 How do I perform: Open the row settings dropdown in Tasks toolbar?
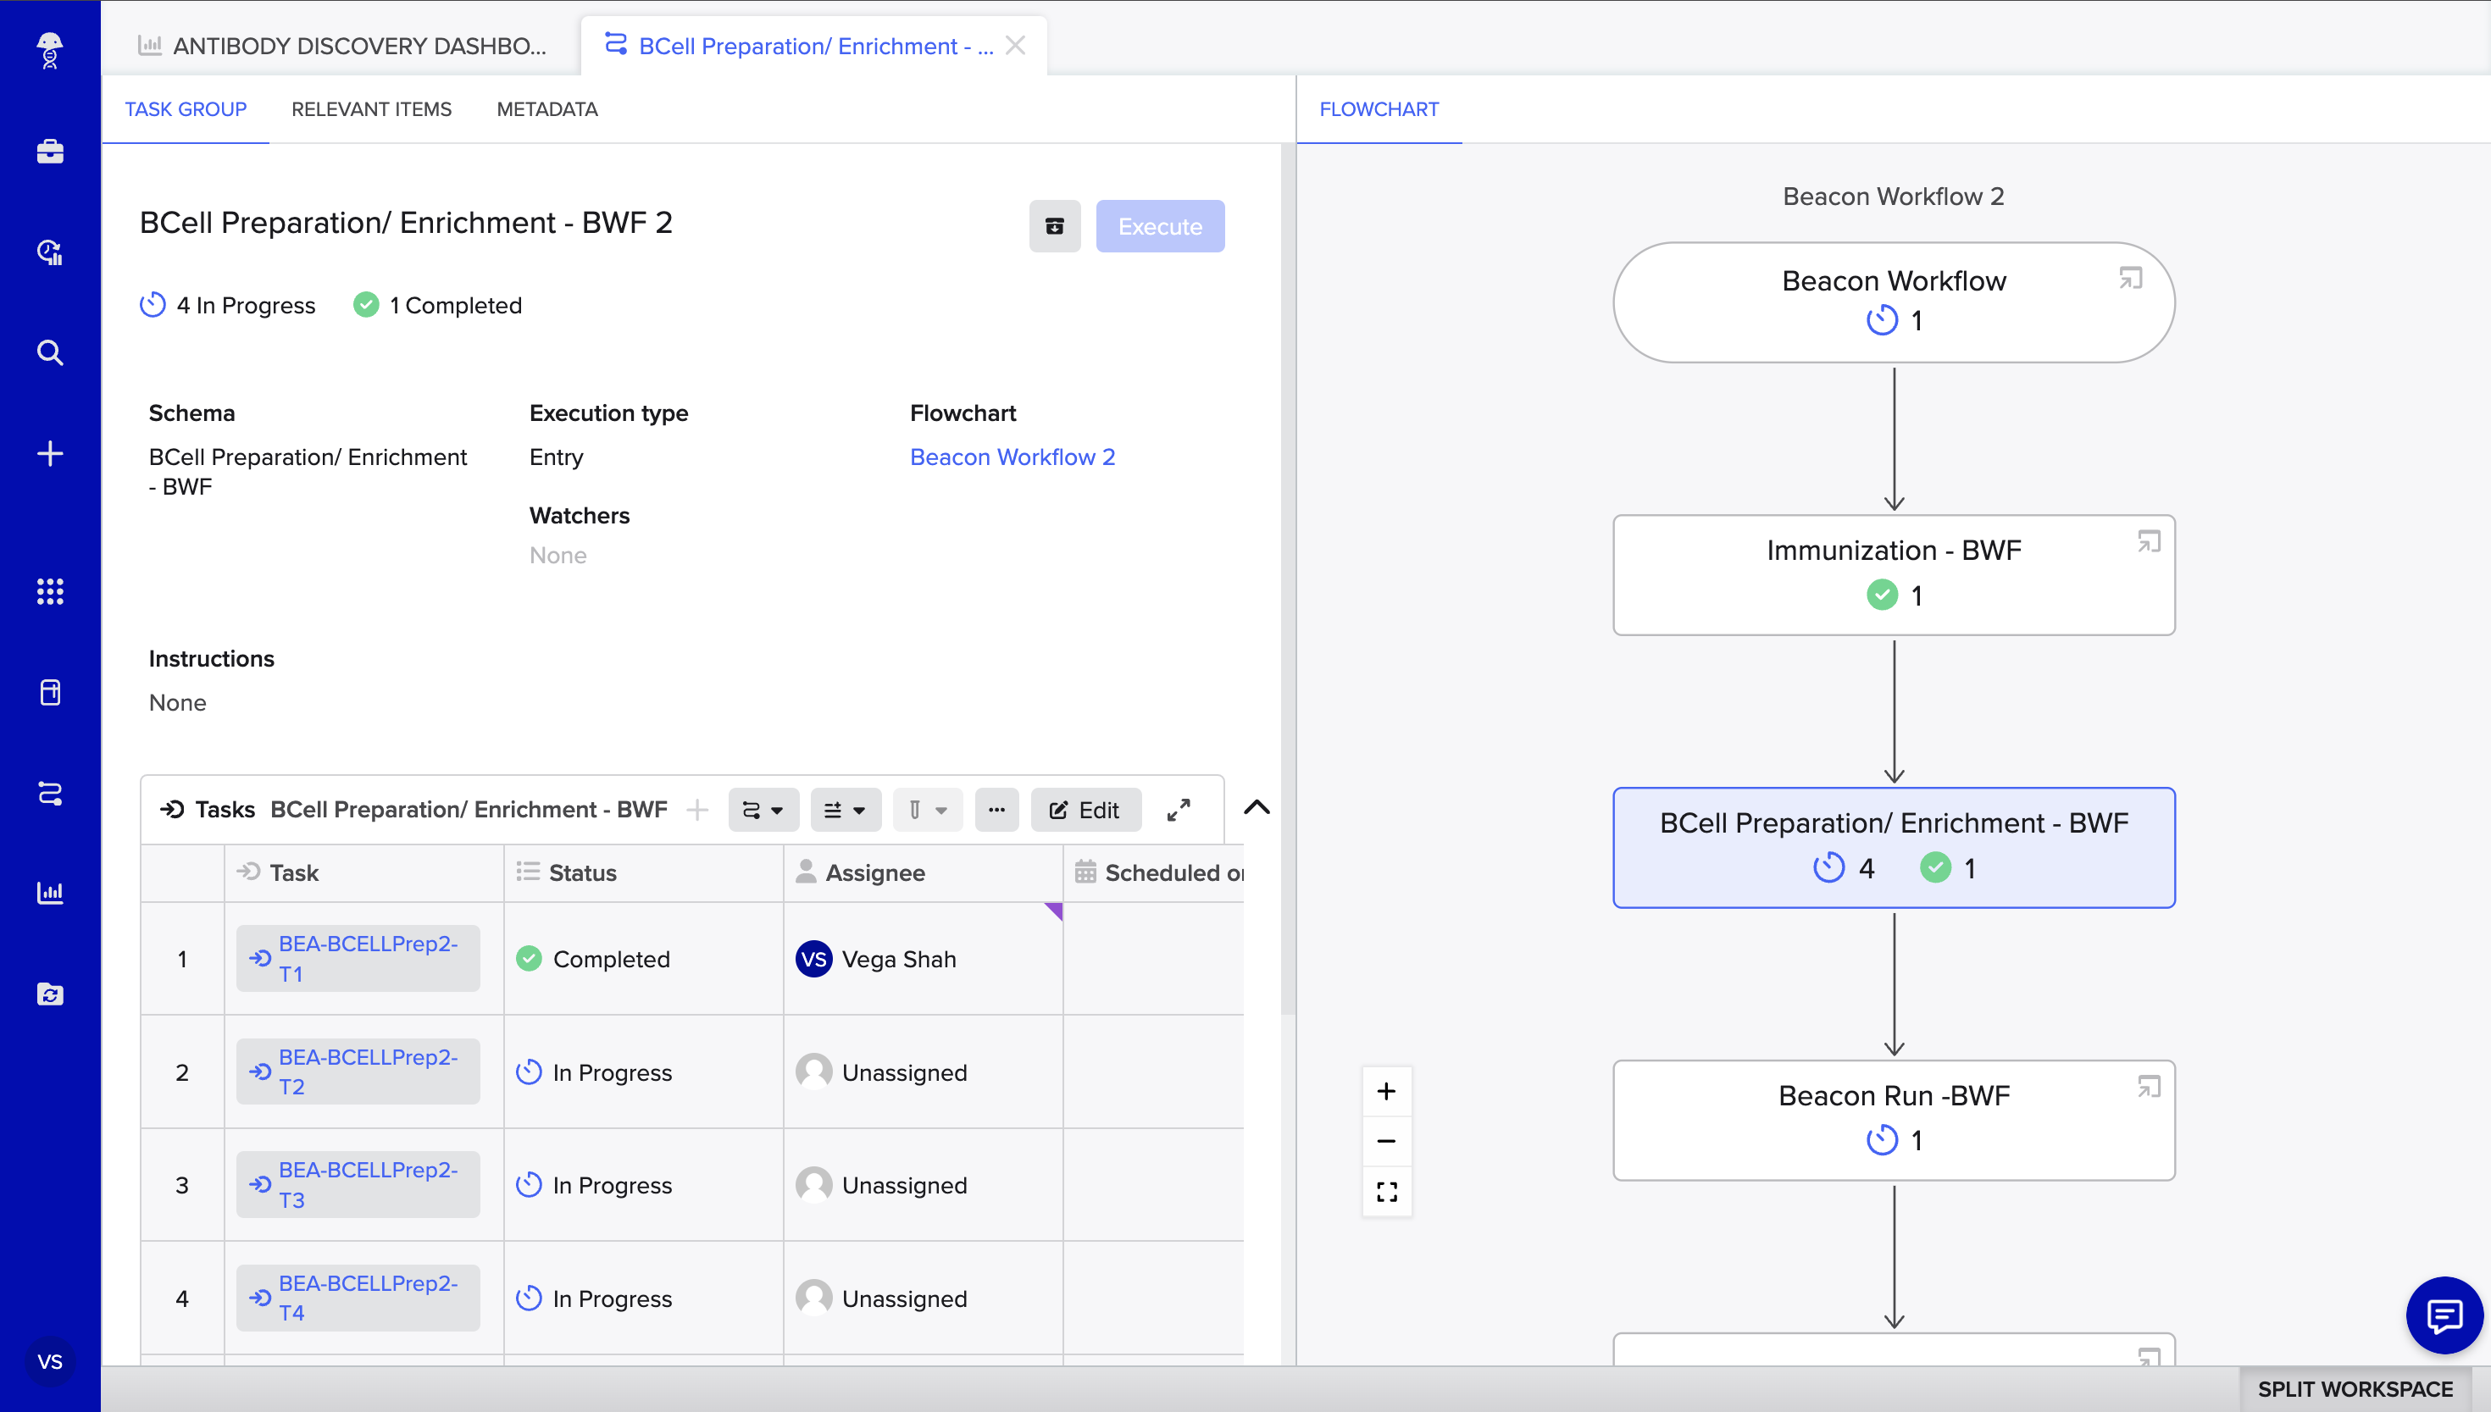coord(845,810)
